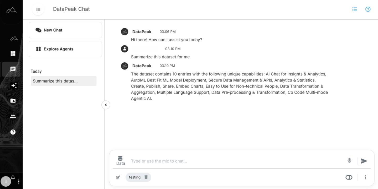Open the vertical dots menu beside avatar
The image size is (378, 189).
[19, 181]
